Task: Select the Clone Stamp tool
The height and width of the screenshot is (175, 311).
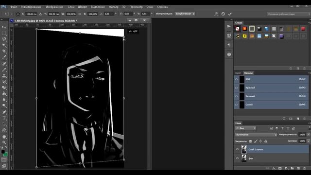Action: pyautogui.click(x=4, y=76)
